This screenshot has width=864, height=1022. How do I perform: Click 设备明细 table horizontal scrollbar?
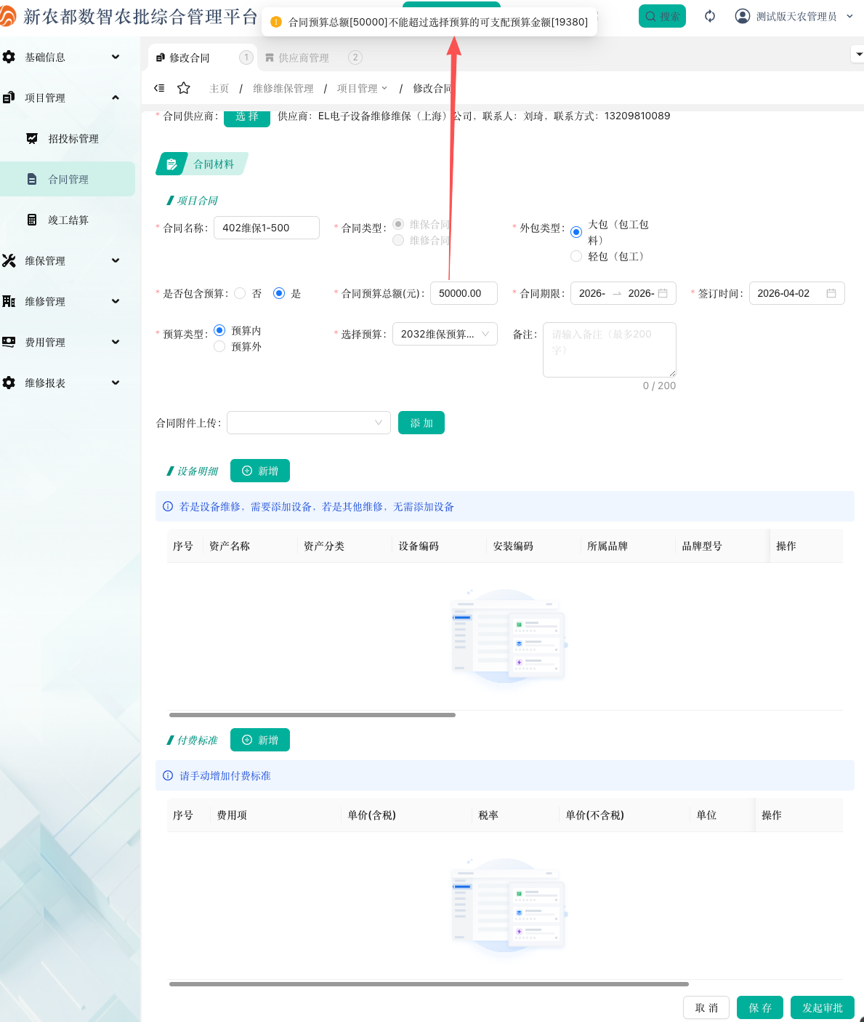point(312,715)
